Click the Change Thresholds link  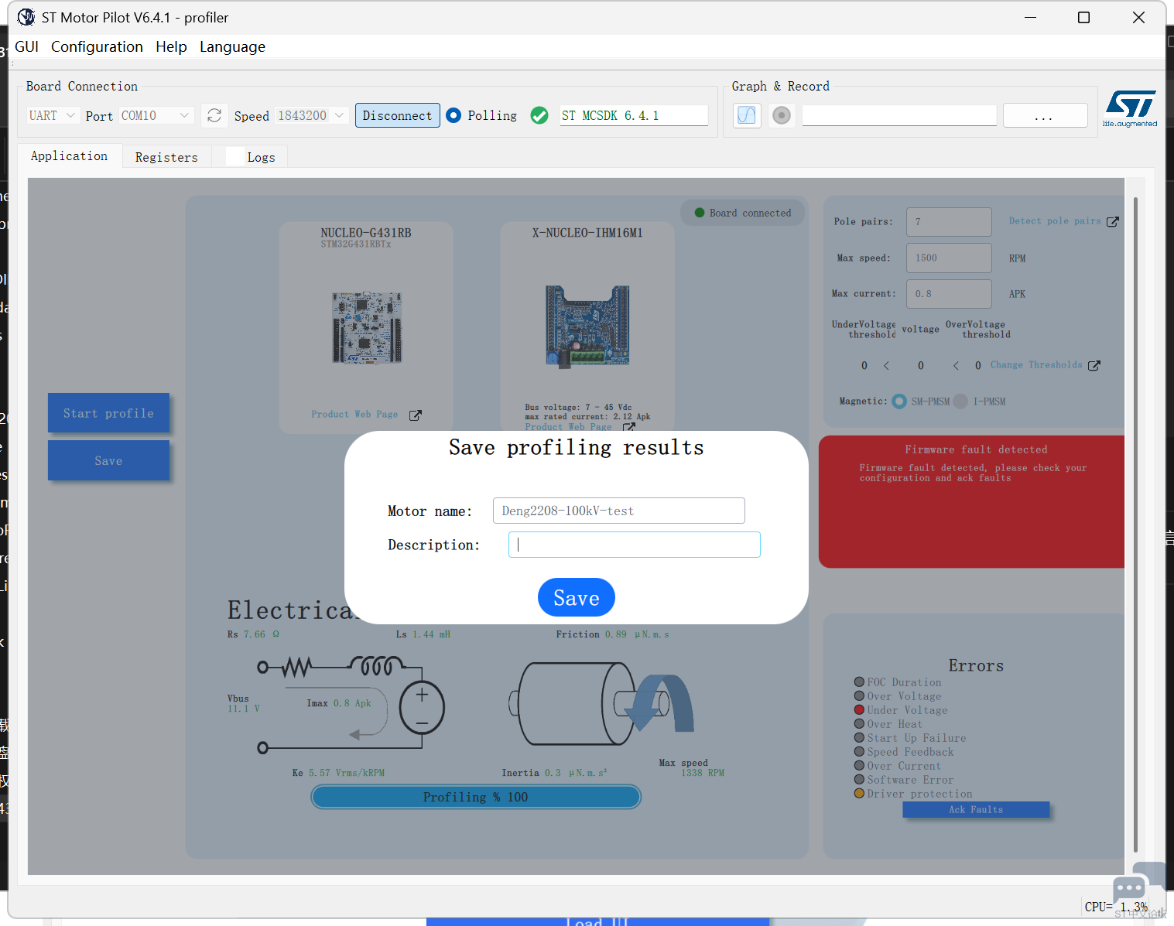(x=1036, y=365)
